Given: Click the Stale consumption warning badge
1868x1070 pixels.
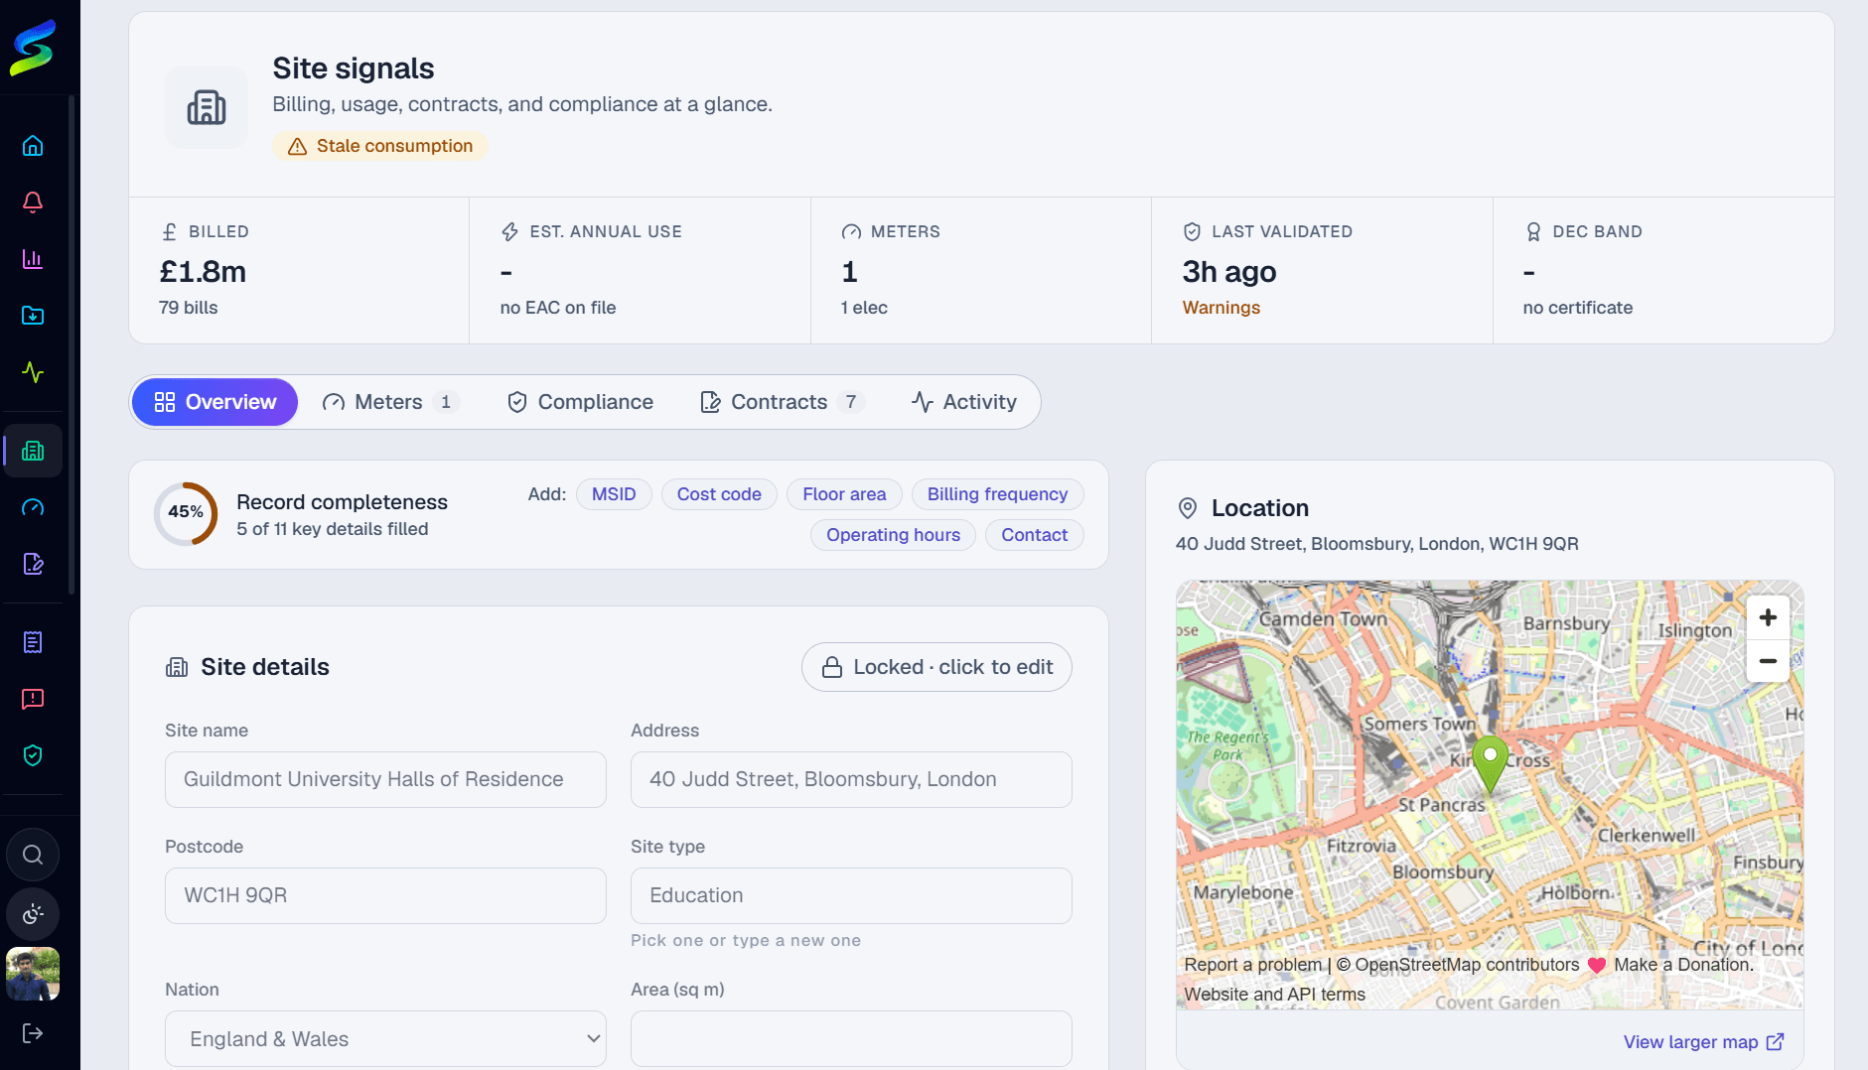Looking at the screenshot, I should [380, 146].
